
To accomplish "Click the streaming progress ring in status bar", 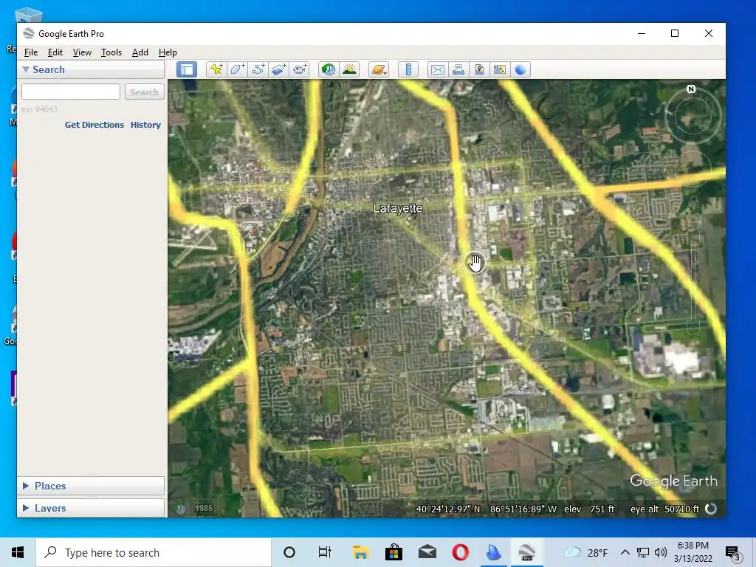I will (x=711, y=509).
